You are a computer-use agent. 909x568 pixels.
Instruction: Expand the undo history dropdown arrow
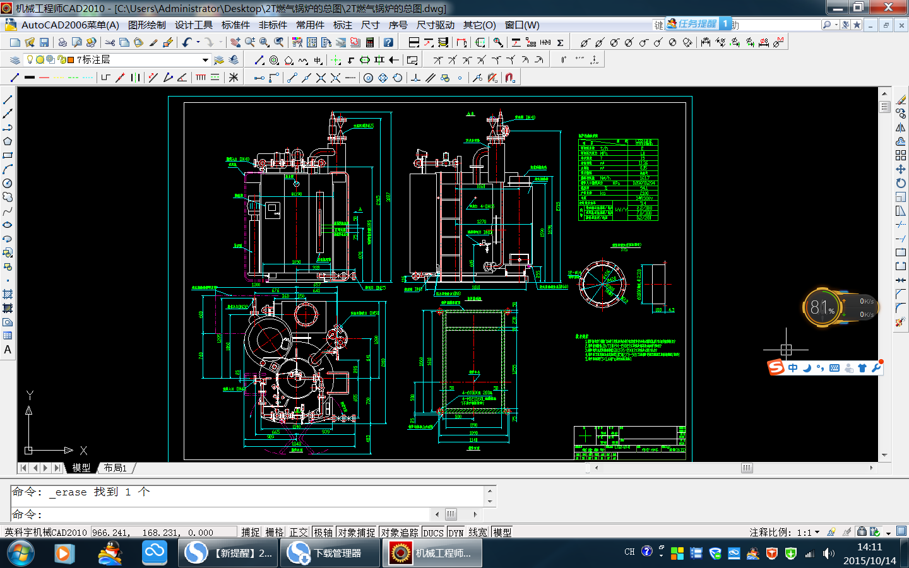198,42
